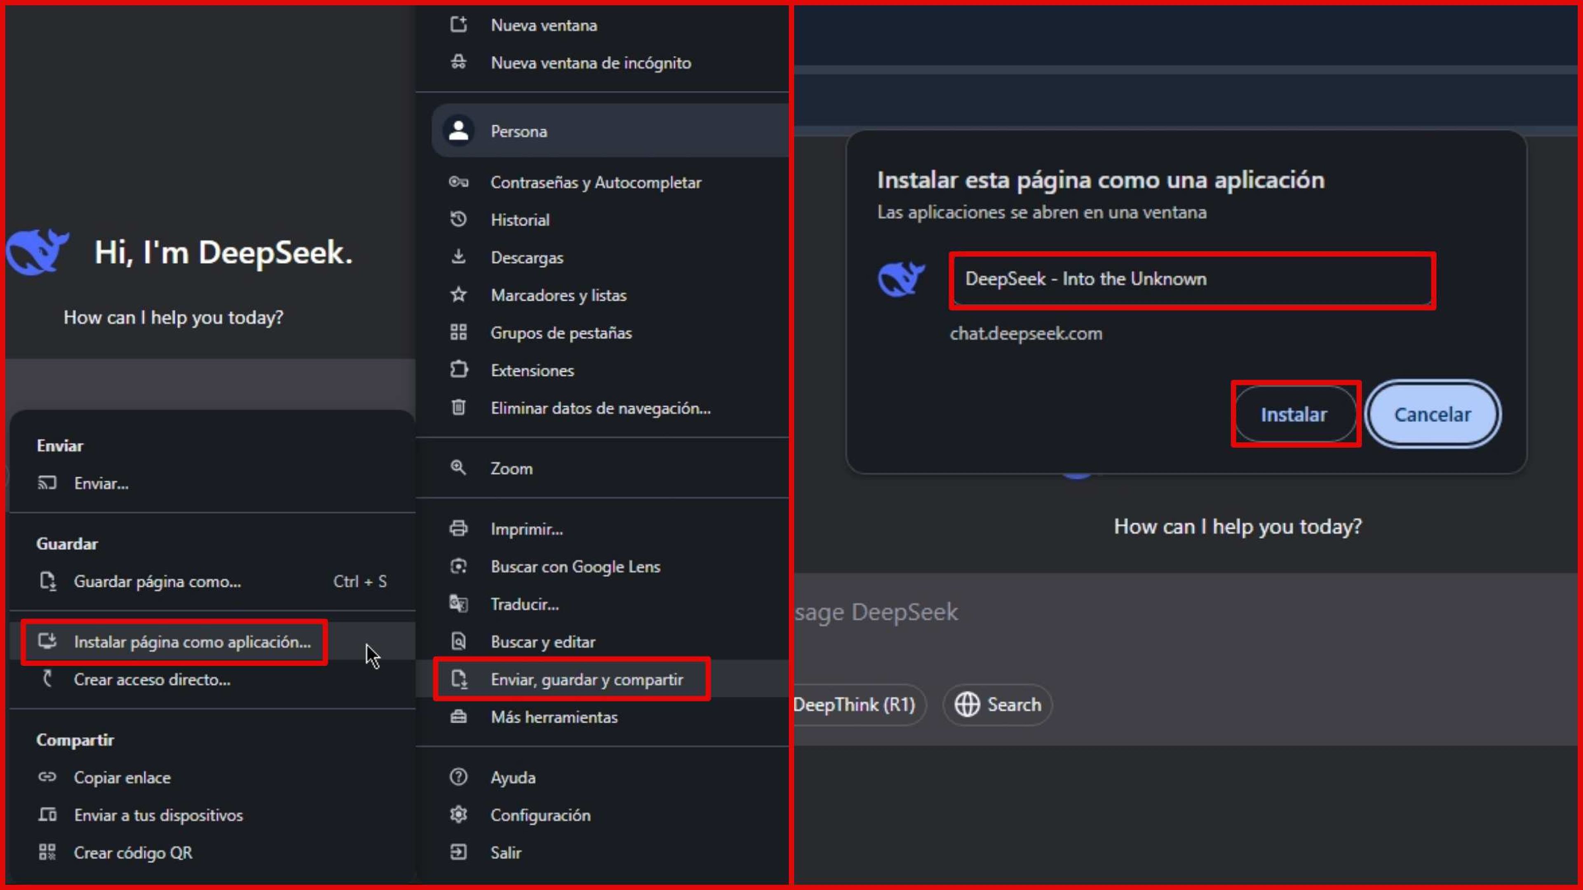
Task: Click the DeepSeek whale logo beside greeting
Action: pos(37,252)
